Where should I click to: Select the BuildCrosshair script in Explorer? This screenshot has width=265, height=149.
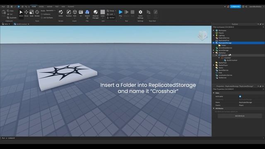[232, 60]
